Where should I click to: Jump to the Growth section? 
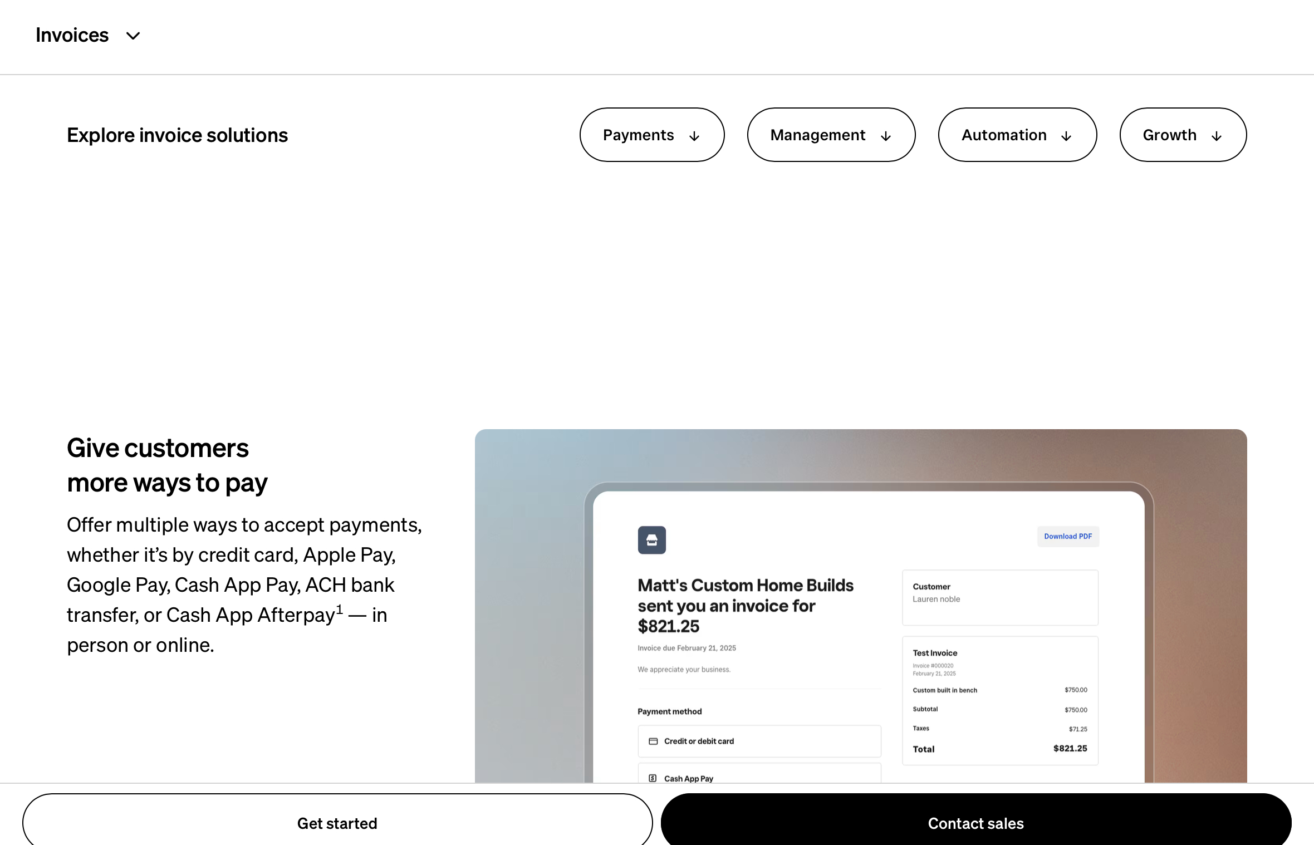coord(1169,135)
